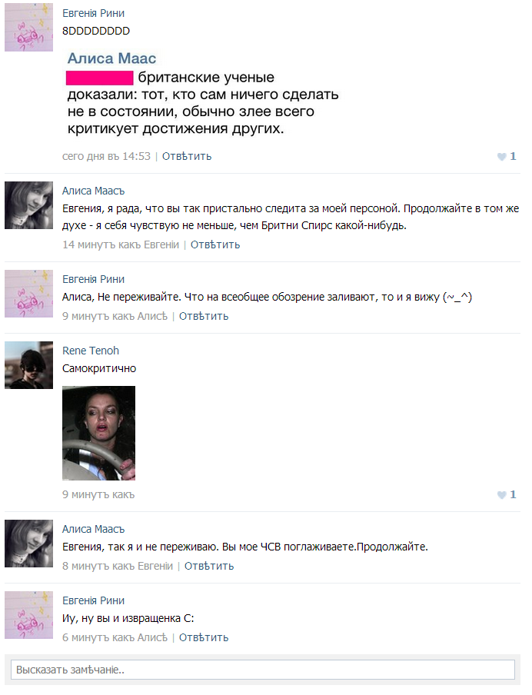
Task: Open the quoted Алиса Маас heading link
Action: coord(111,58)
